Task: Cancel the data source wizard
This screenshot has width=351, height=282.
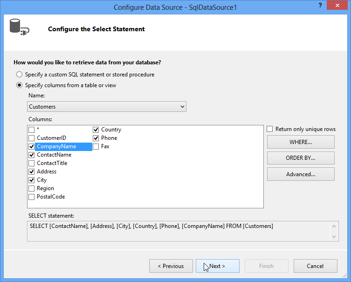Action: pyautogui.click(x=315, y=266)
